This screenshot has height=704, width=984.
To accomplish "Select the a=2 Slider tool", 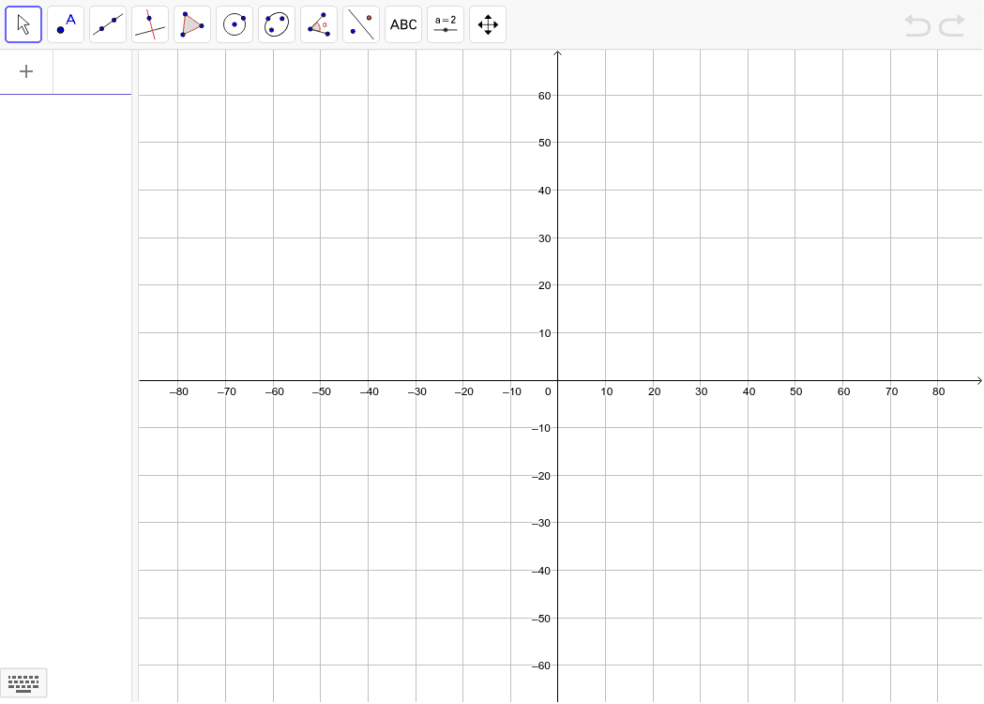I will click(x=446, y=24).
